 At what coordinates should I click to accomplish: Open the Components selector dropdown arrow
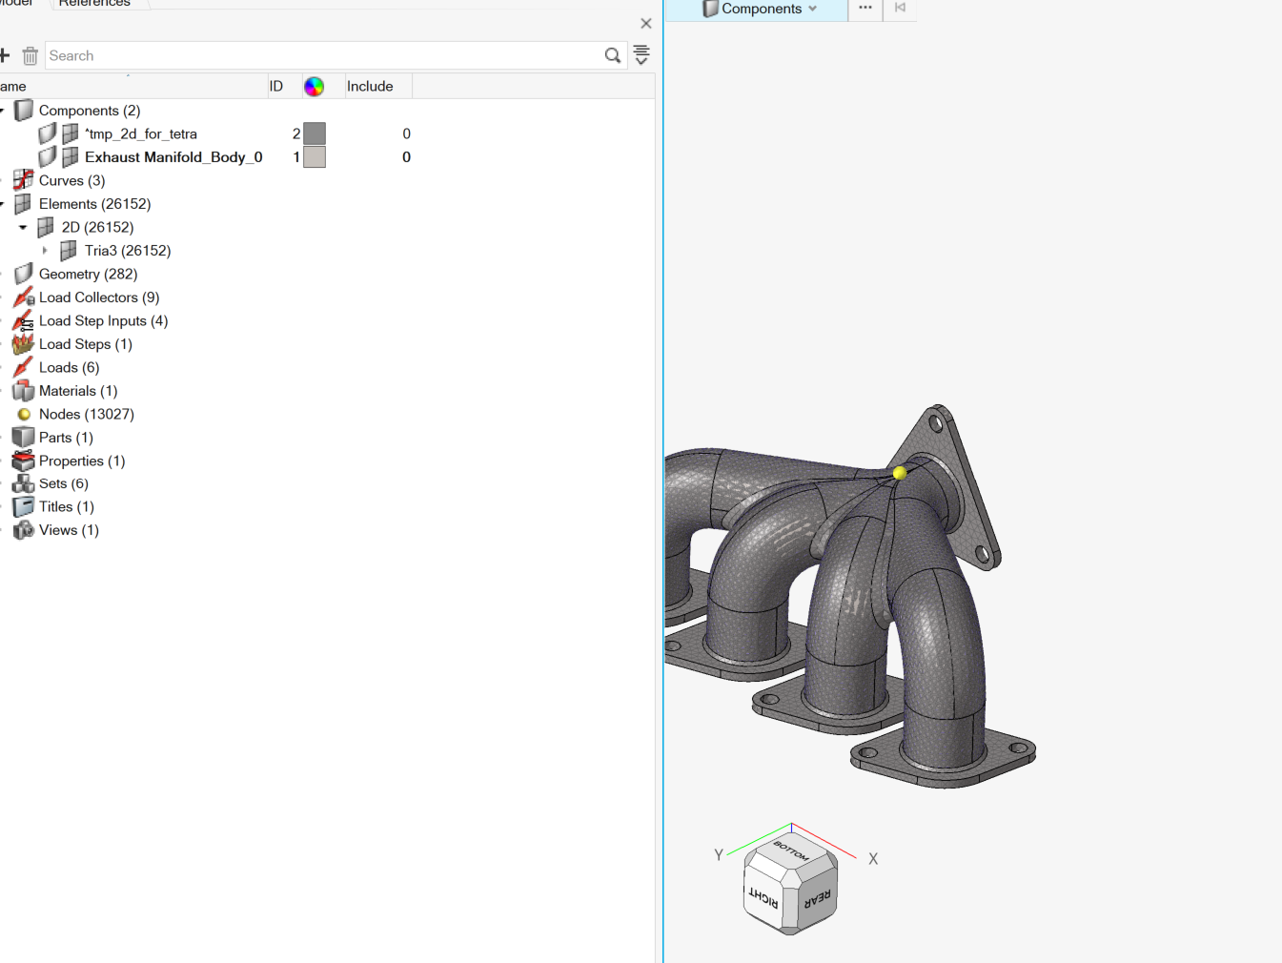tap(813, 9)
